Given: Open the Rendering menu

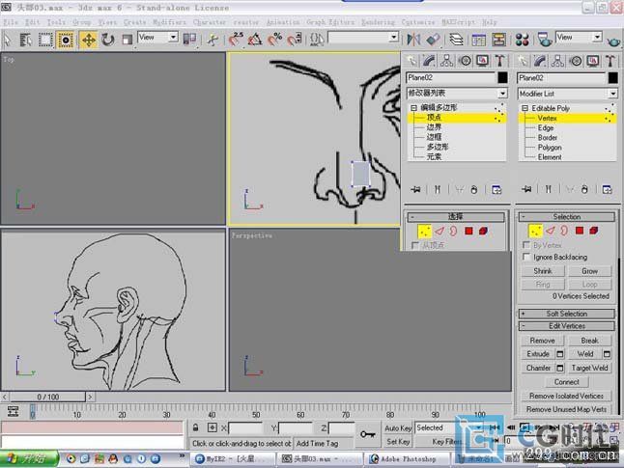Looking at the screenshot, I should [378, 22].
